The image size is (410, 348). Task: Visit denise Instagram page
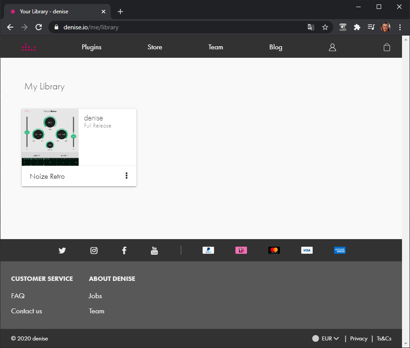pos(94,250)
